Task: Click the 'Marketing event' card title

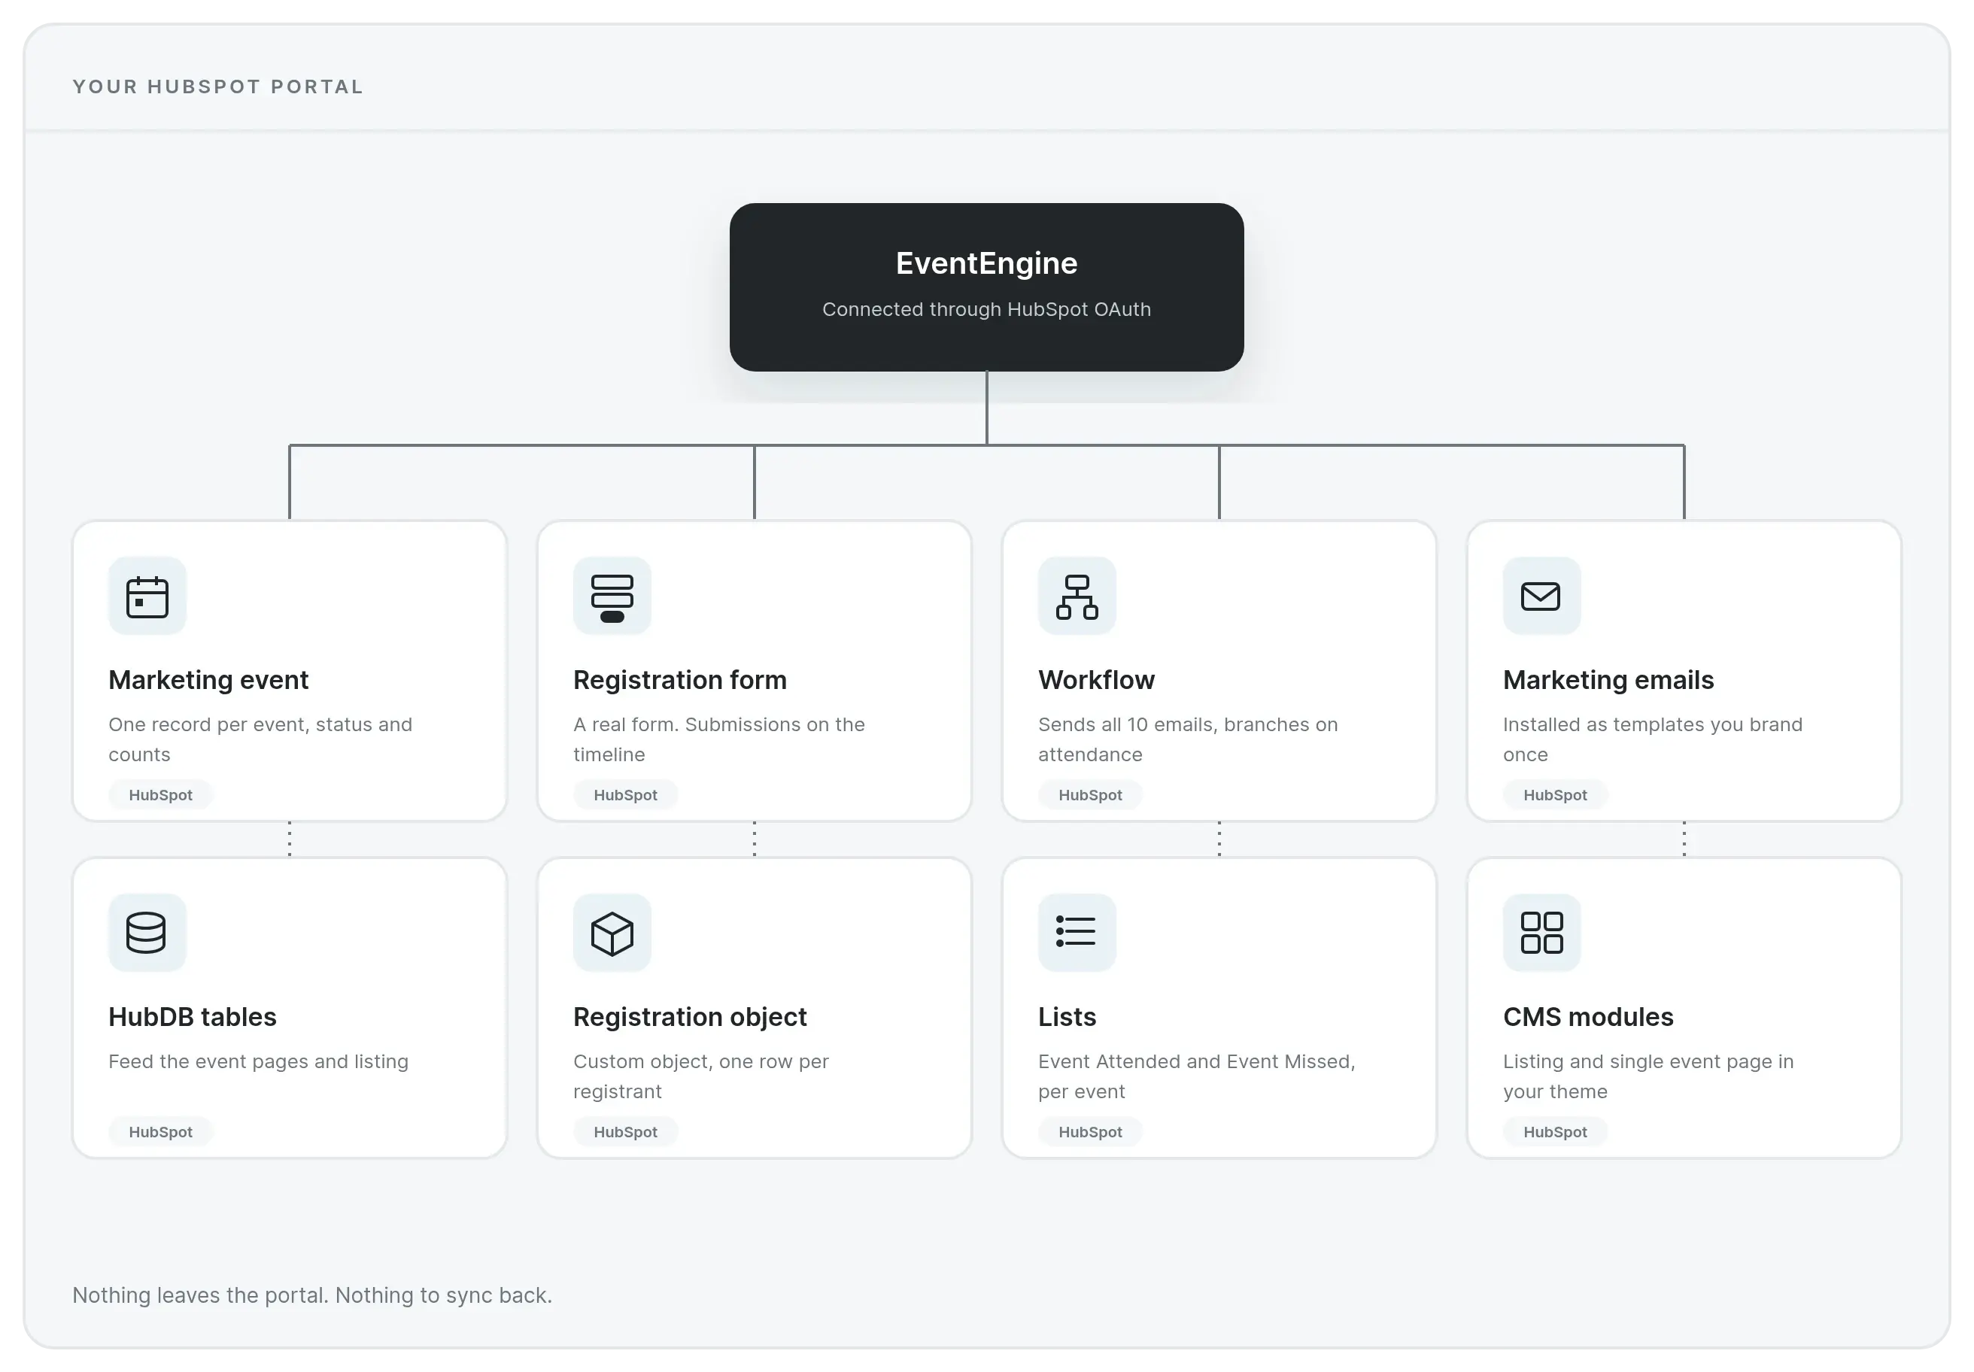Action: point(208,680)
